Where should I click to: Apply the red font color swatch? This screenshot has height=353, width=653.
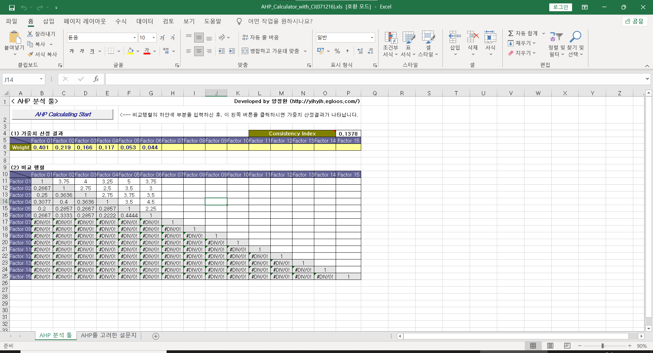coord(147,51)
